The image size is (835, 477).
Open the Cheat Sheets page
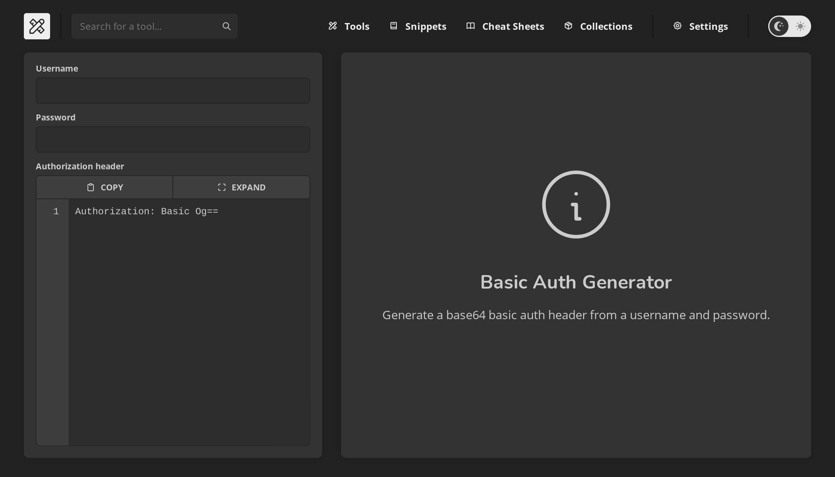505,26
